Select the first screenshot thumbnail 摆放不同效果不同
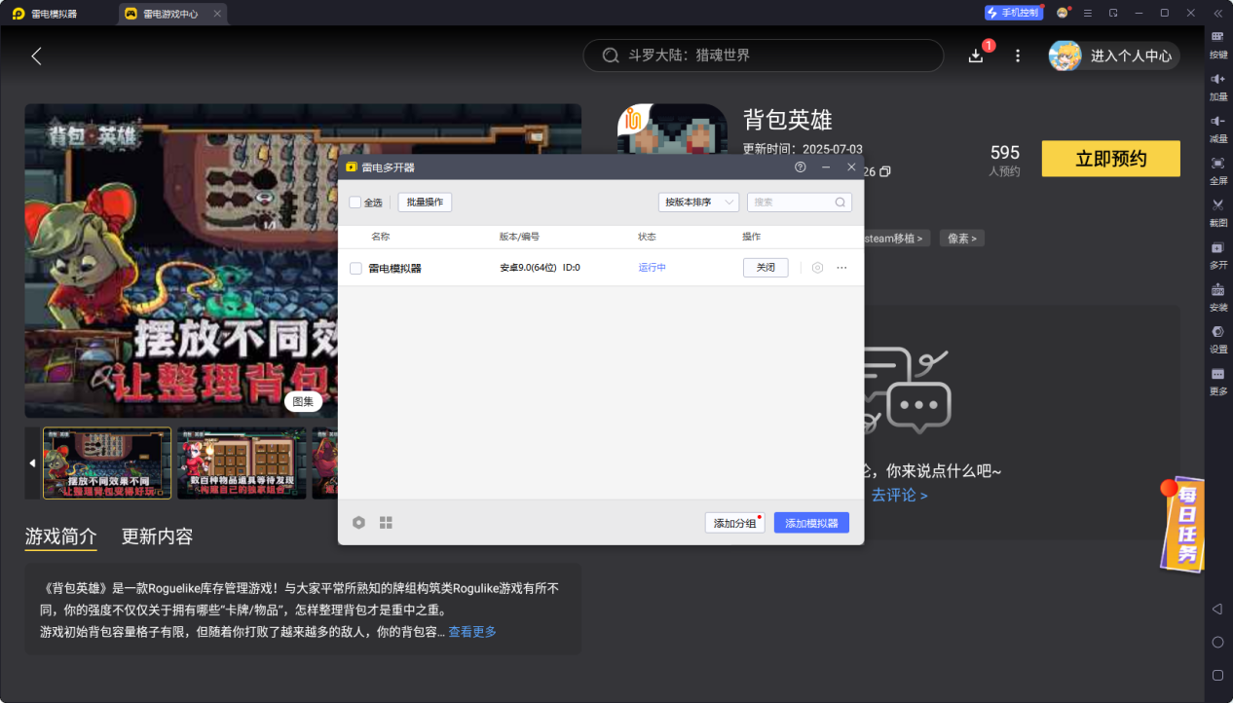This screenshot has height=703, width=1233. (107, 463)
